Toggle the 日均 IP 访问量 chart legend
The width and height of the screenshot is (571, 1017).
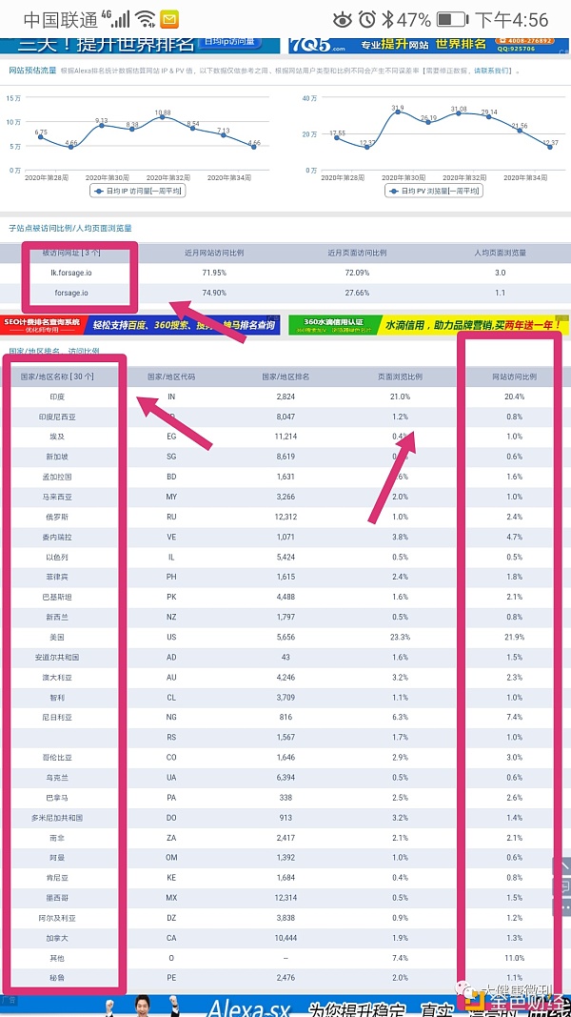pyautogui.click(x=138, y=191)
